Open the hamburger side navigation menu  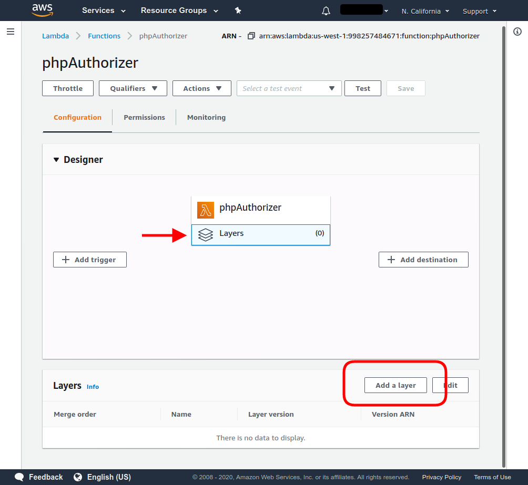pyautogui.click(x=11, y=32)
